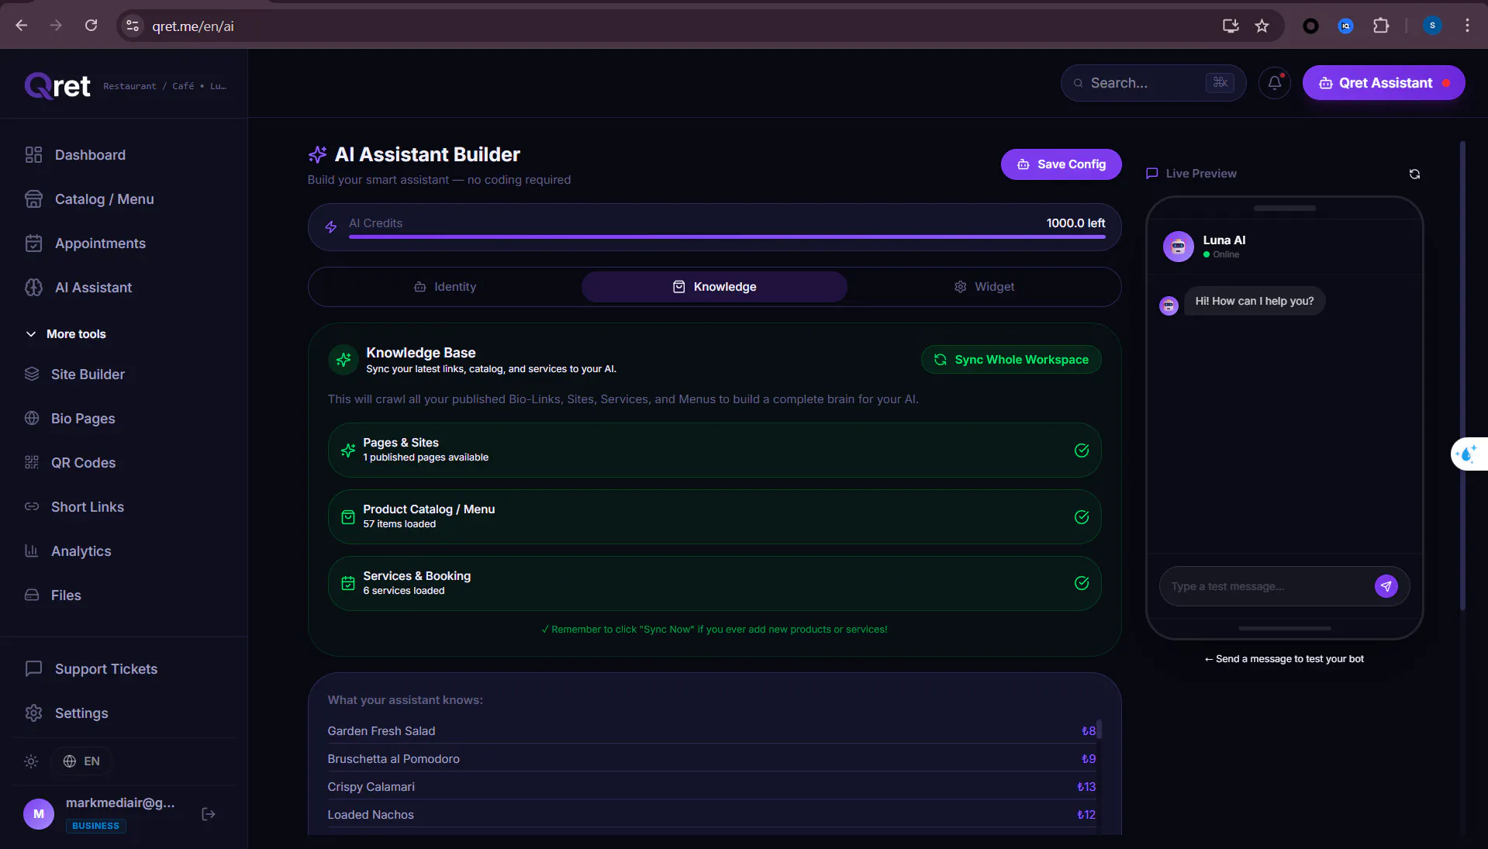Click the 'Garden Fresh Salad' row
This screenshot has height=849, width=1488.
point(711,731)
